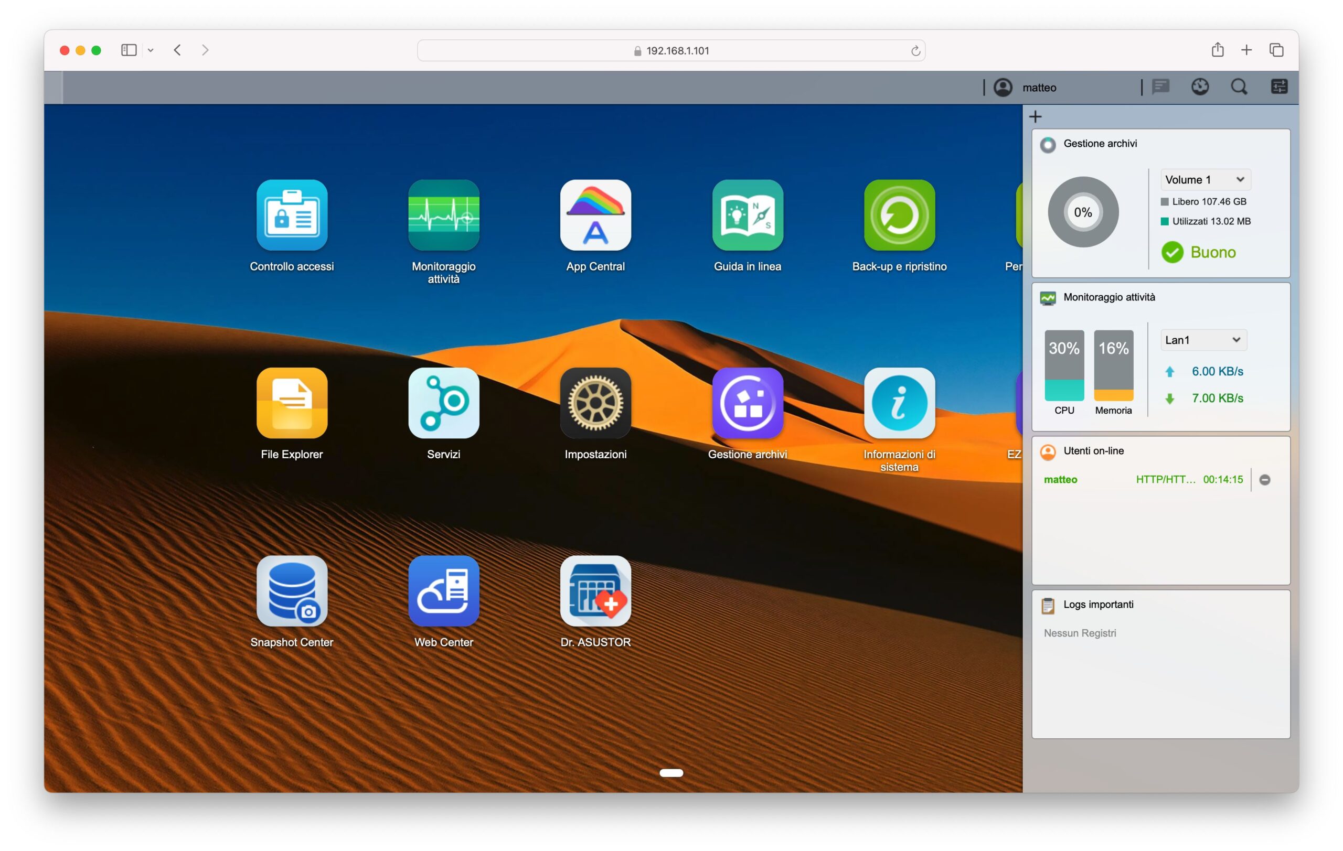Screen dimensions: 1343x851
Task: Open the notifications message icon
Action: (1160, 87)
